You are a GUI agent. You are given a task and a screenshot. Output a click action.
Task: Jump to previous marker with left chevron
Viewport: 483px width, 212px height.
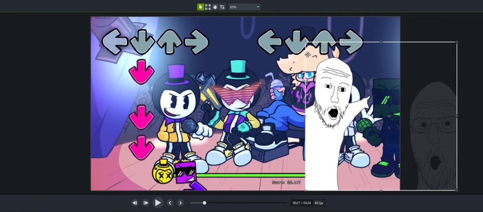(170, 203)
